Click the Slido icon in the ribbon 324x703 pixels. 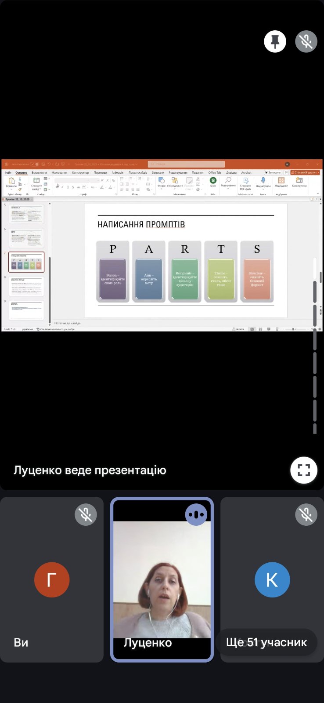point(213,181)
